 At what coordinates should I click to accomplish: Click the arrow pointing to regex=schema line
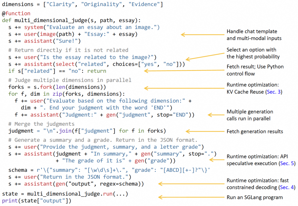191,184
